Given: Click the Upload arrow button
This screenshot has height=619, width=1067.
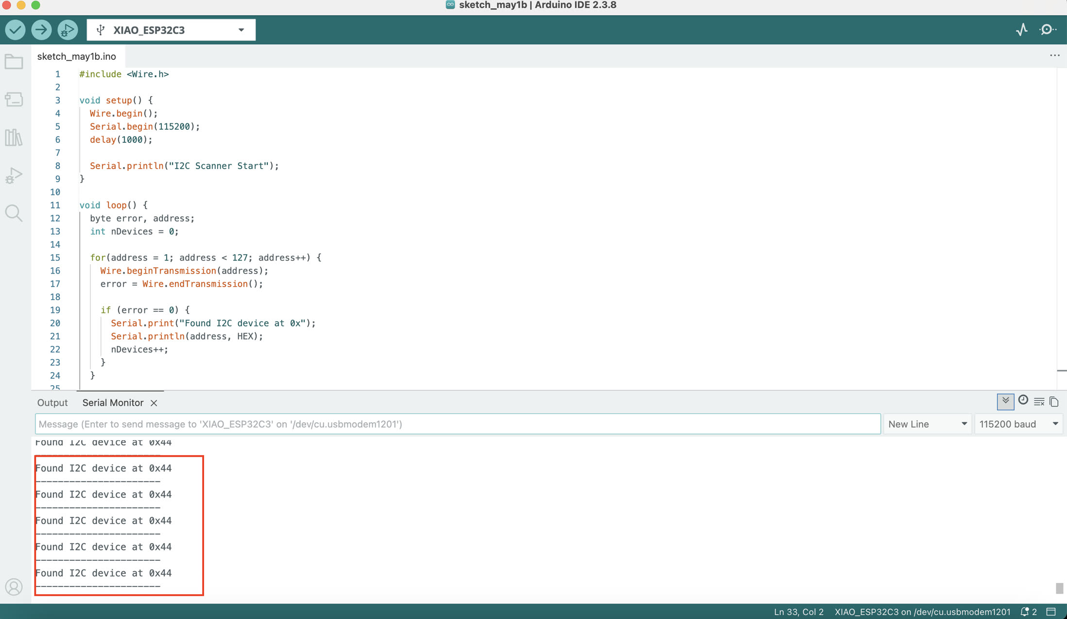Looking at the screenshot, I should pos(41,30).
